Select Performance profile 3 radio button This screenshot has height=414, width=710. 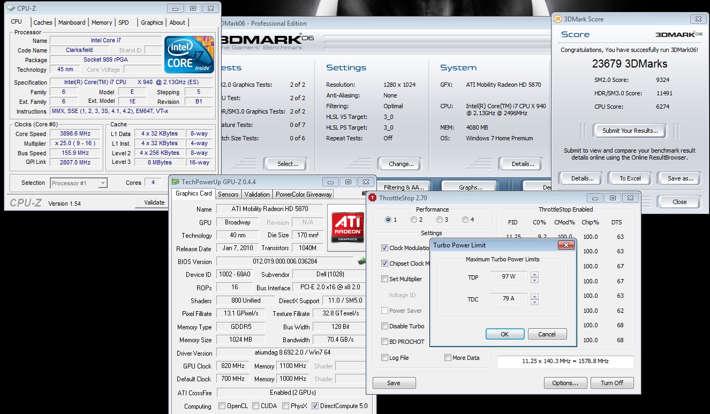439,220
